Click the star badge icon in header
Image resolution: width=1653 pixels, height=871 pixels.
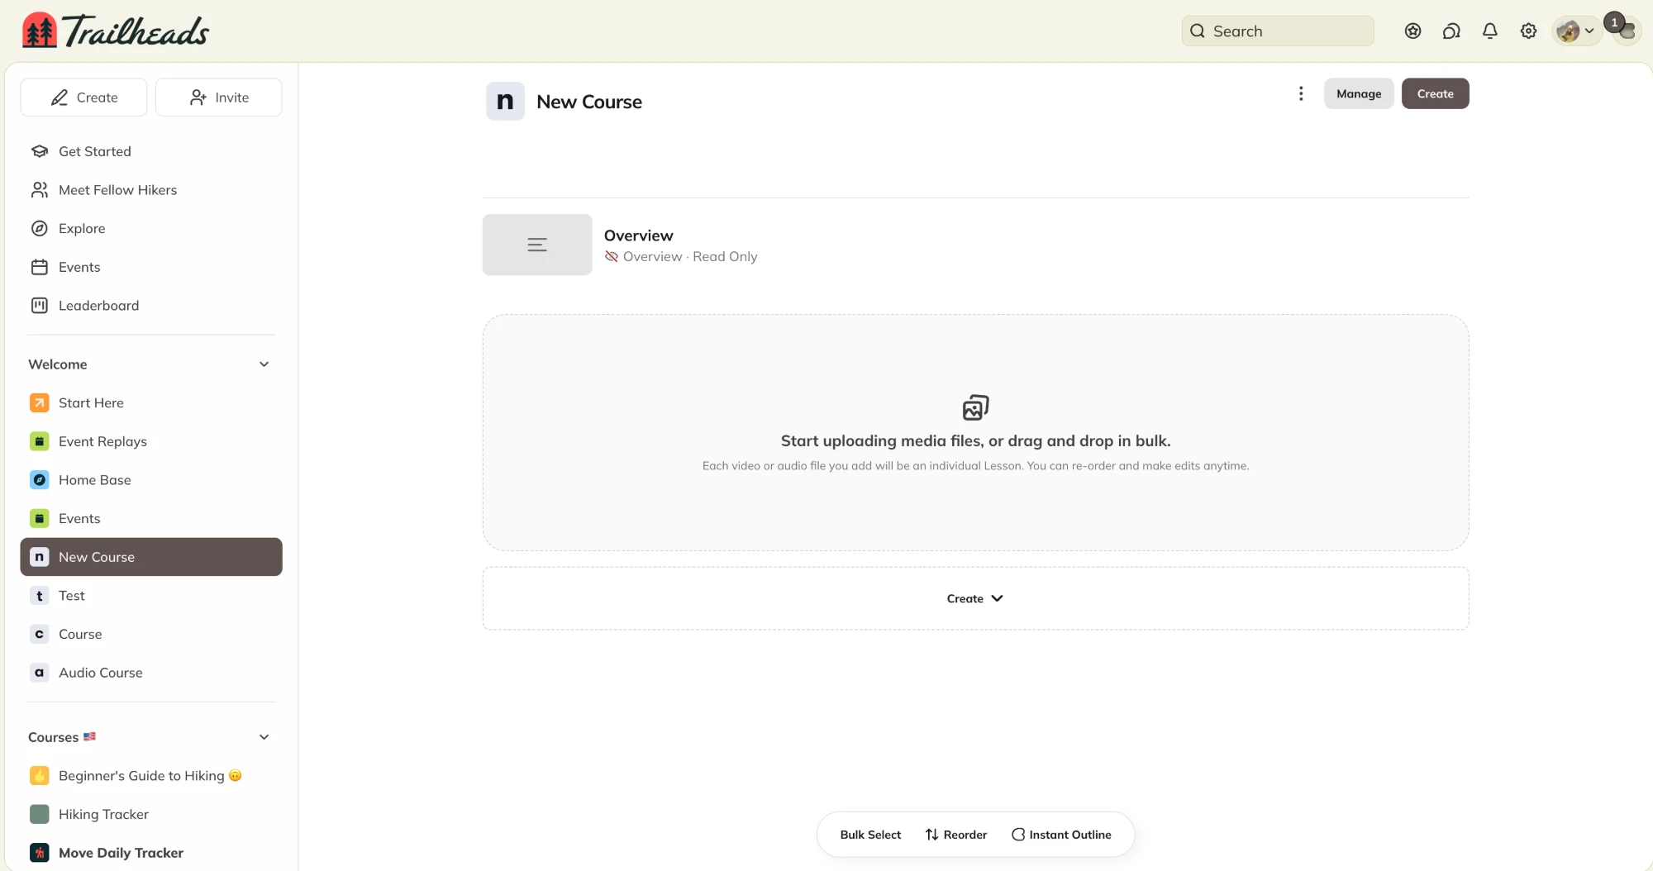1413,31
